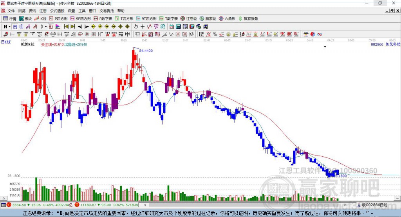Open the 六角形 hexagon tool

227,19
